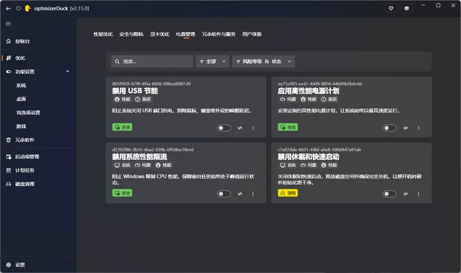
Task: Click 安全 badge on 应用高性能电源计划
Action: click(288, 127)
